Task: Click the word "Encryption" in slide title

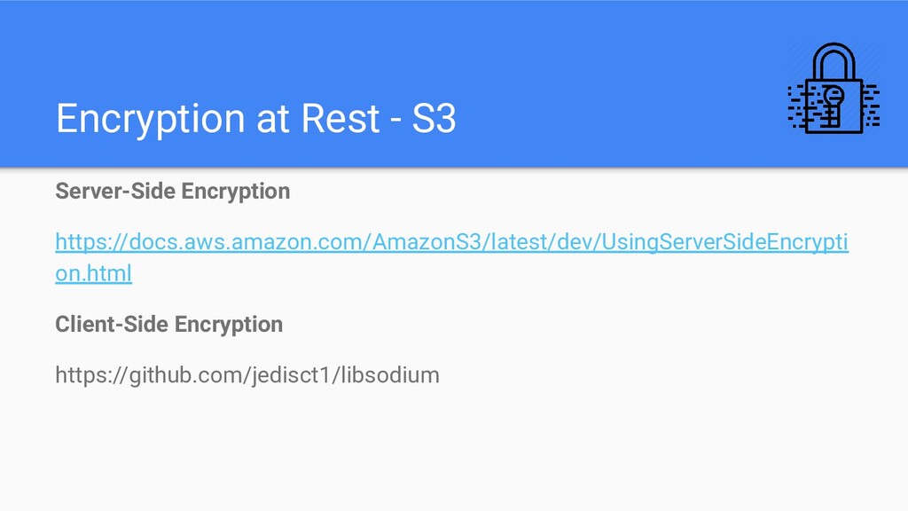Action: pyautogui.click(x=151, y=120)
